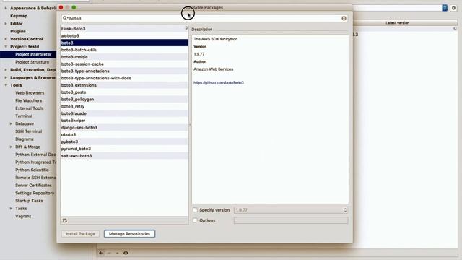Click Manage Repositories button
This screenshot has height=260, width=462.
(129, 234)
